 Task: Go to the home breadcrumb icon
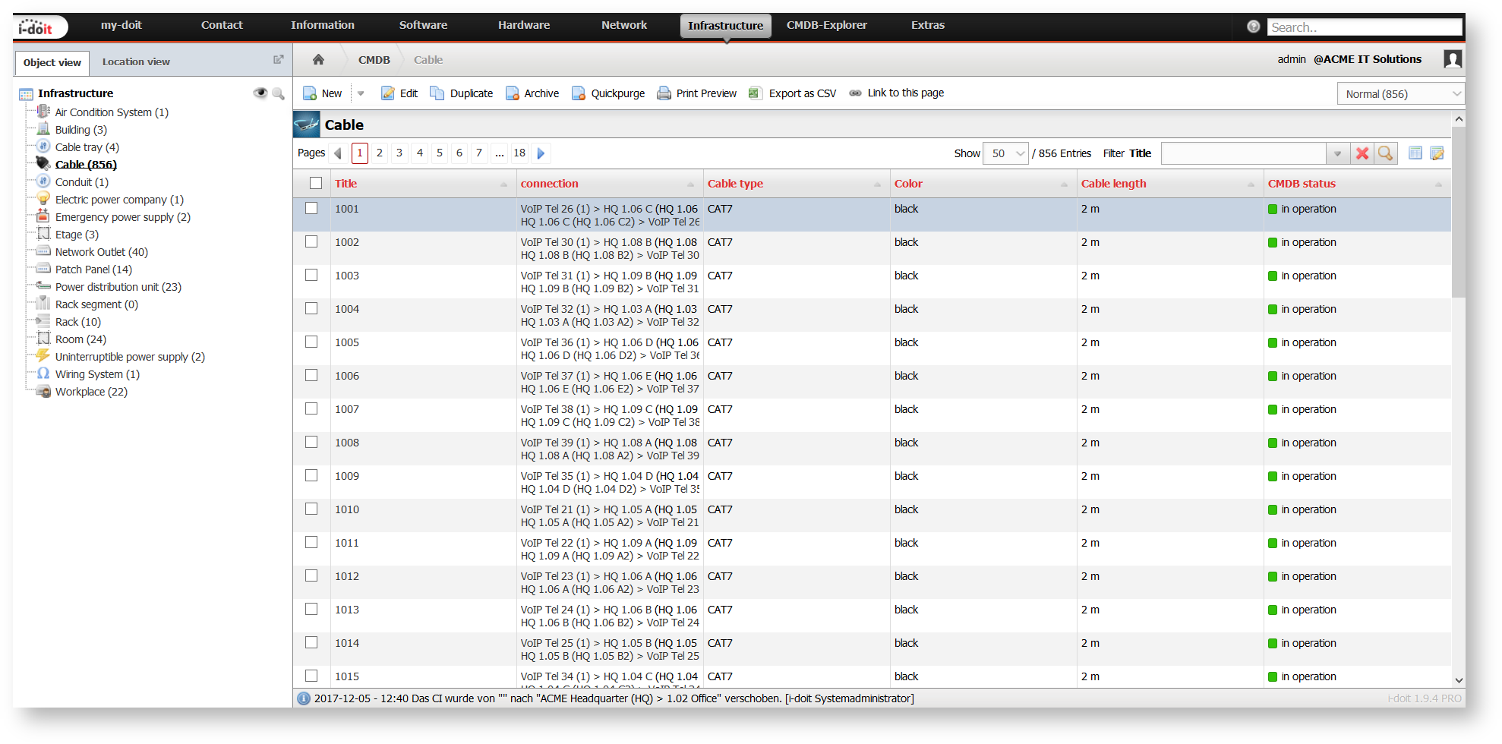click(x=319, y=59)
